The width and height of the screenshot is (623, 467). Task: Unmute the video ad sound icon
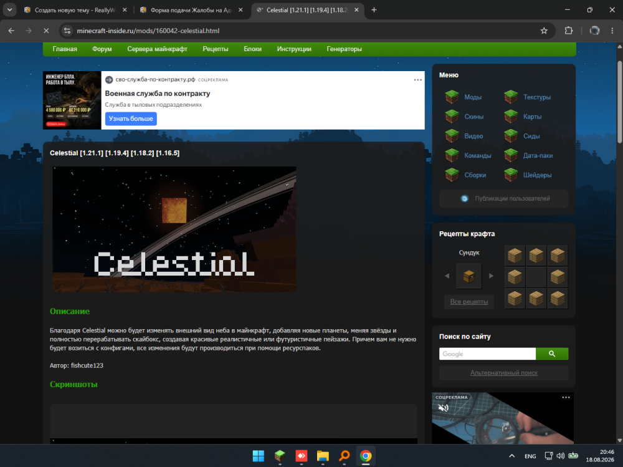[443, 408]
